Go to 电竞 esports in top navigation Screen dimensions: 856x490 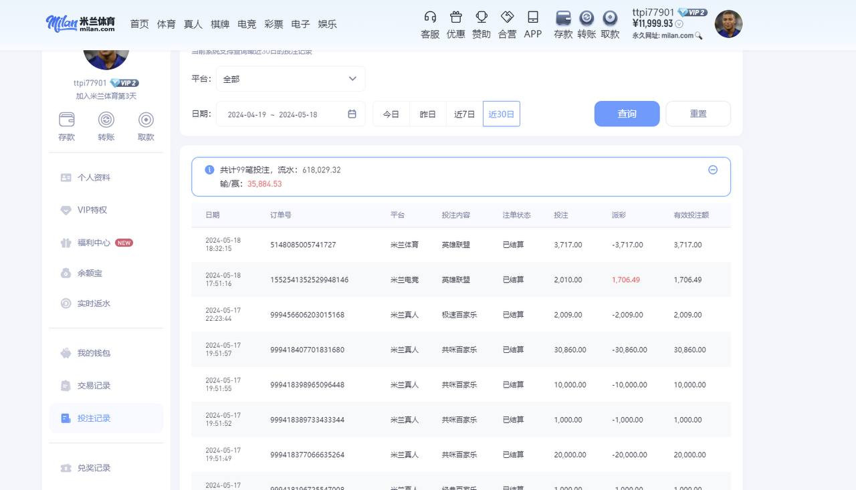point(247,24)
